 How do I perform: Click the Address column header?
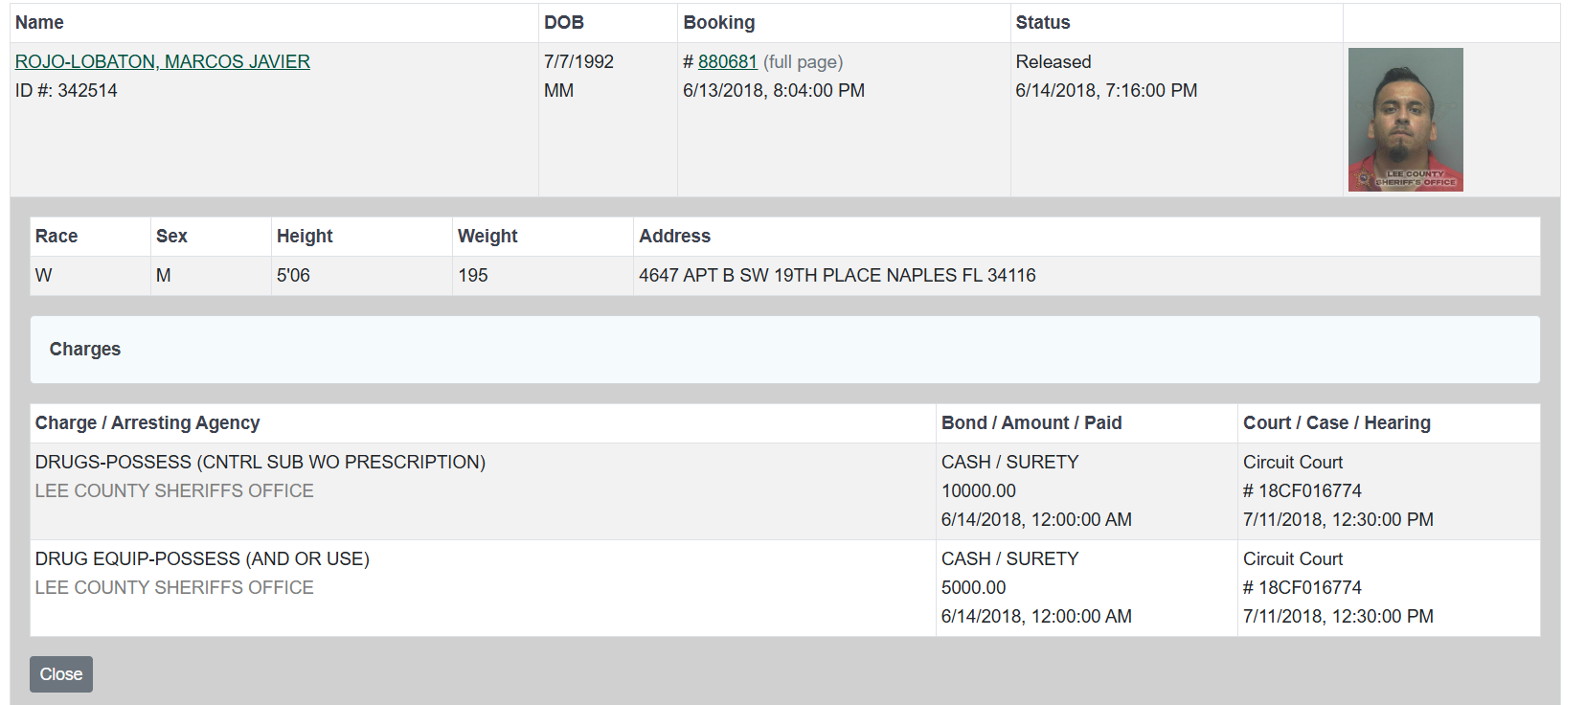point(674,236)
